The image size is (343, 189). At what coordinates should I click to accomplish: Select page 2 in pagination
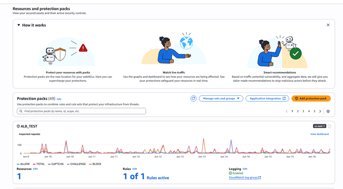coord(297,111)
